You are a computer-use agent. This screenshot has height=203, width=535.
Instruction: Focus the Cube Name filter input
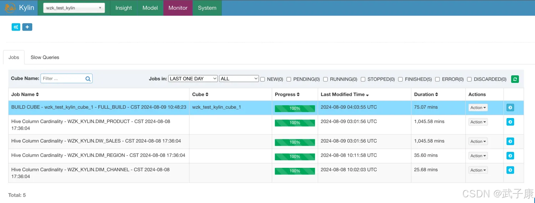coord(62,79)
